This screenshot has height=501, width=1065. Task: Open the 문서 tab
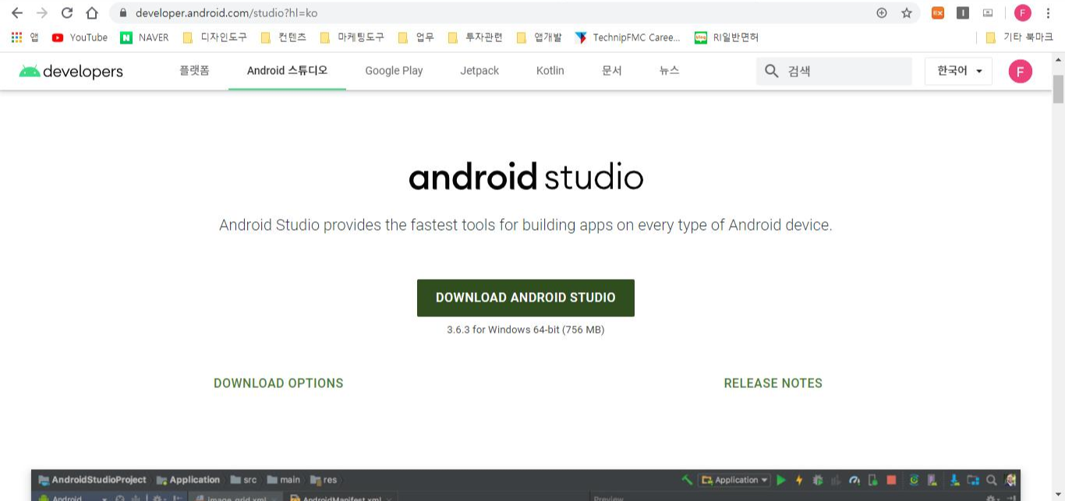pos(612,70)
